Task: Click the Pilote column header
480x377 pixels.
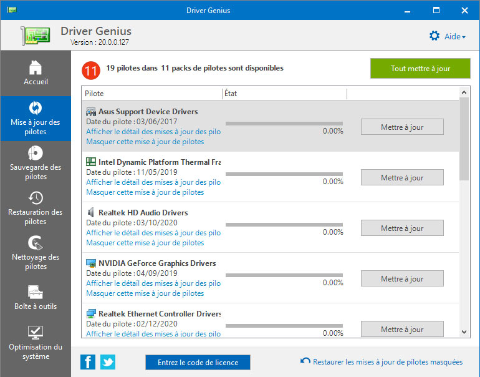Action: tap(152, 94)
